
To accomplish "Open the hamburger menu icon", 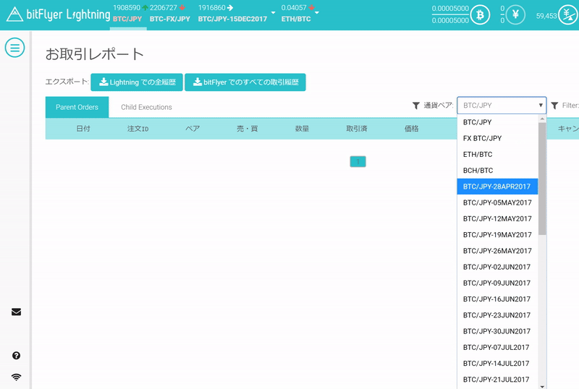I will tap(14, 48).
